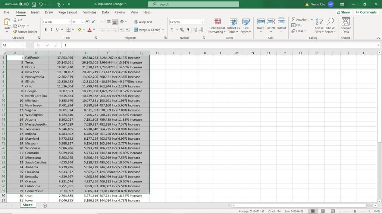Open the Review ribbon tab

(x=119, y=12)
